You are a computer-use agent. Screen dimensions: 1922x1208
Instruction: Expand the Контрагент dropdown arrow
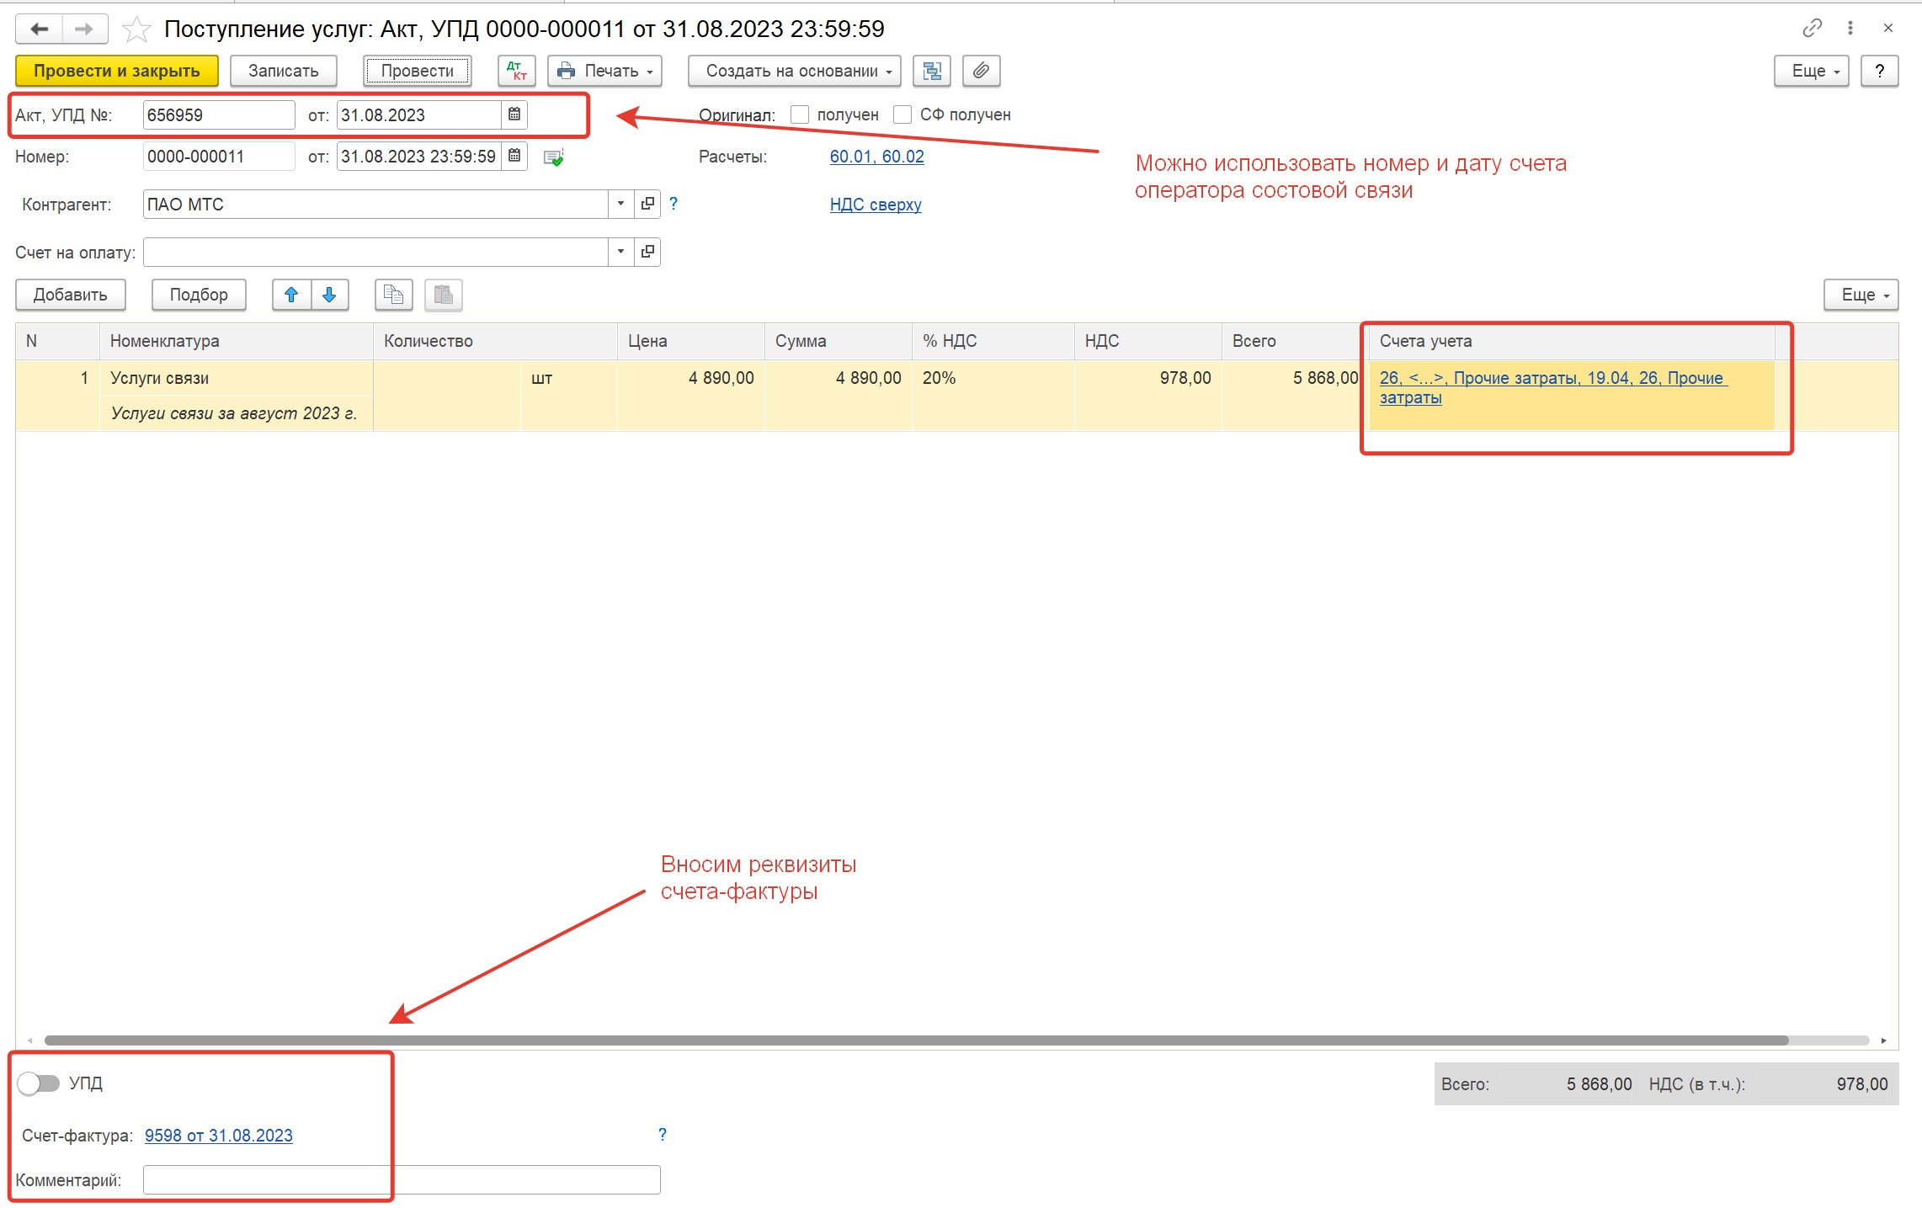620,204
